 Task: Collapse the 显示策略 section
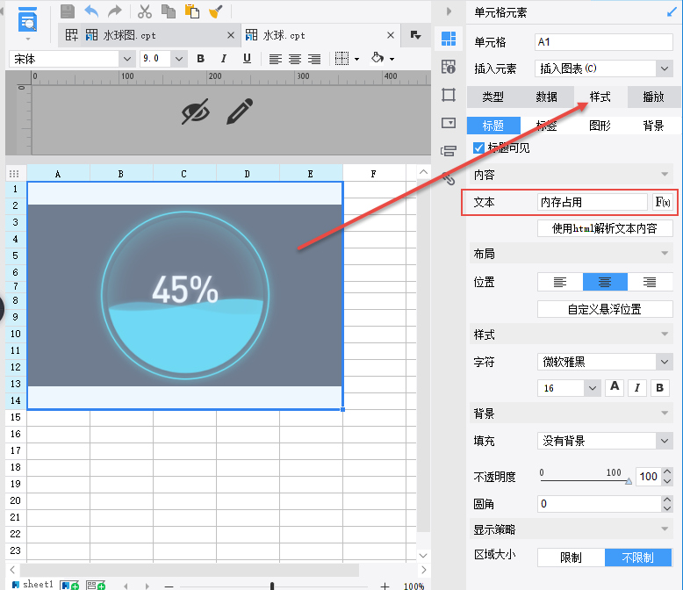[x=665, y=529]
